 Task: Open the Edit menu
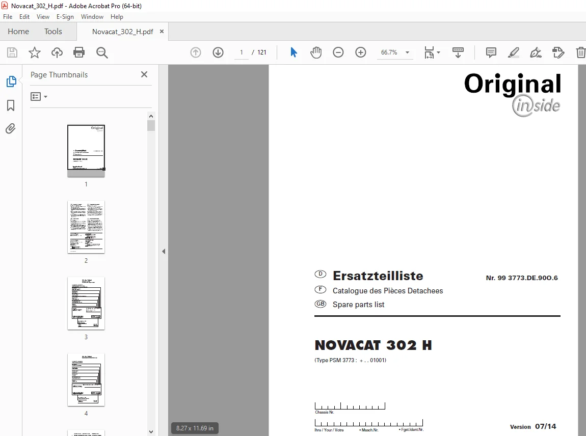pyautogui.click(x=24, y=17)
